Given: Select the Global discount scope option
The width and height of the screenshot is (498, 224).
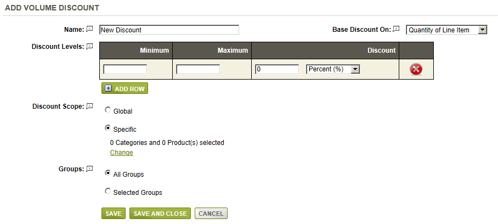Looking at the screenshot, I should point(107,110).
